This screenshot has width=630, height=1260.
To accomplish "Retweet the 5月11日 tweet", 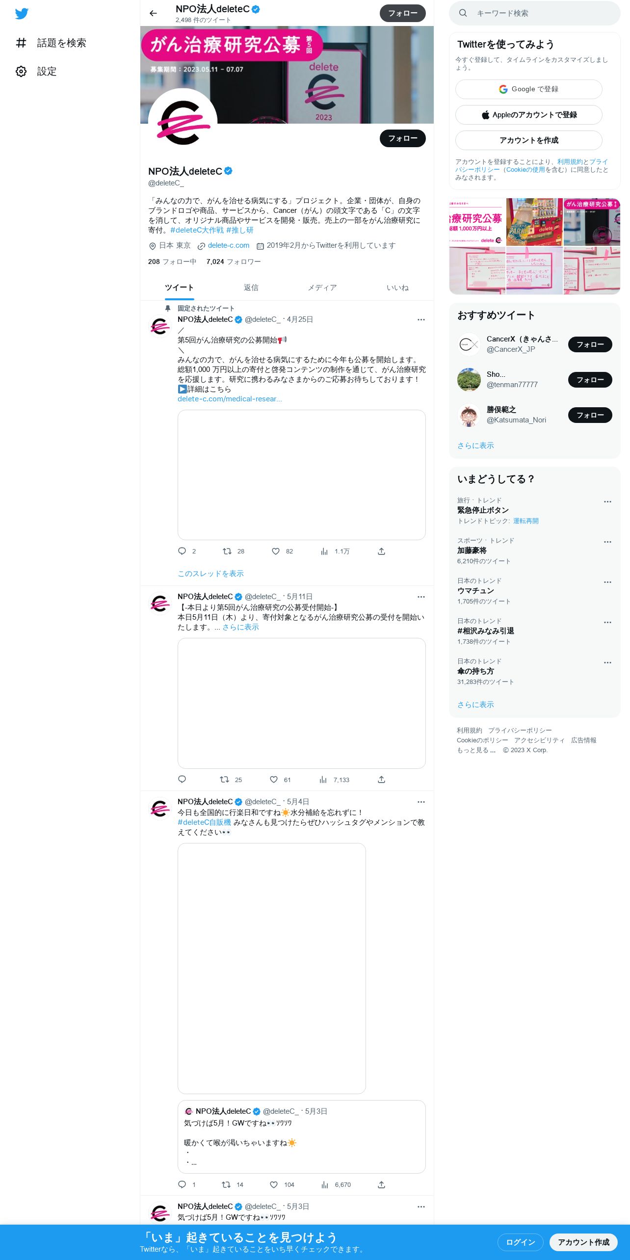I will [x=231, y=780].
